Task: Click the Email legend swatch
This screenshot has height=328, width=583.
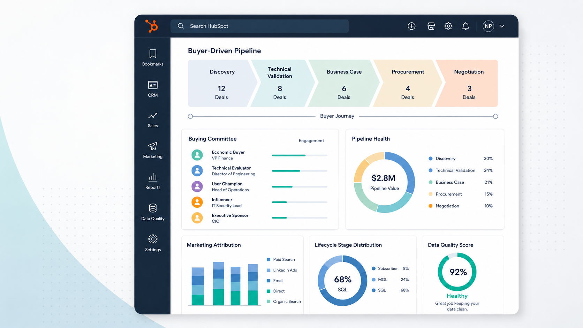Action: 268,281
